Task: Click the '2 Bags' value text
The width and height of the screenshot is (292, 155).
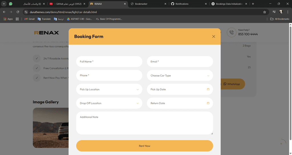Action: pos(247,46)
